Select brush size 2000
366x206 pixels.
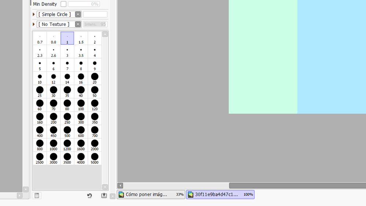tap(94, 145)
